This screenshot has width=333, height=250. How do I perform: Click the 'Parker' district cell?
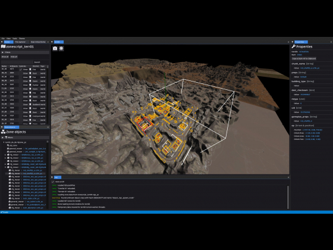pyautogui.click(x=36, y=85)
